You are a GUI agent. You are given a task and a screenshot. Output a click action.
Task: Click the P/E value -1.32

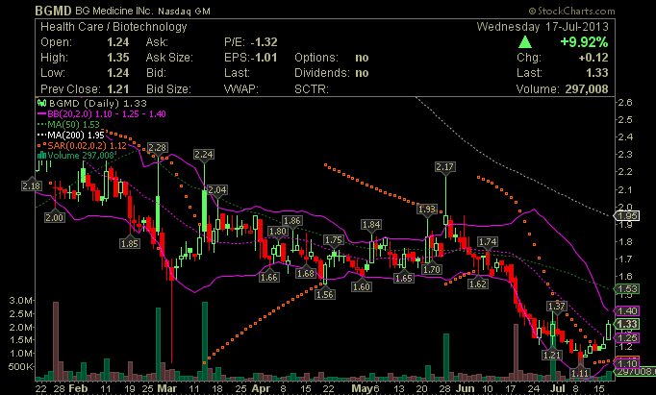pyautogui.click(x=264, y=42)
